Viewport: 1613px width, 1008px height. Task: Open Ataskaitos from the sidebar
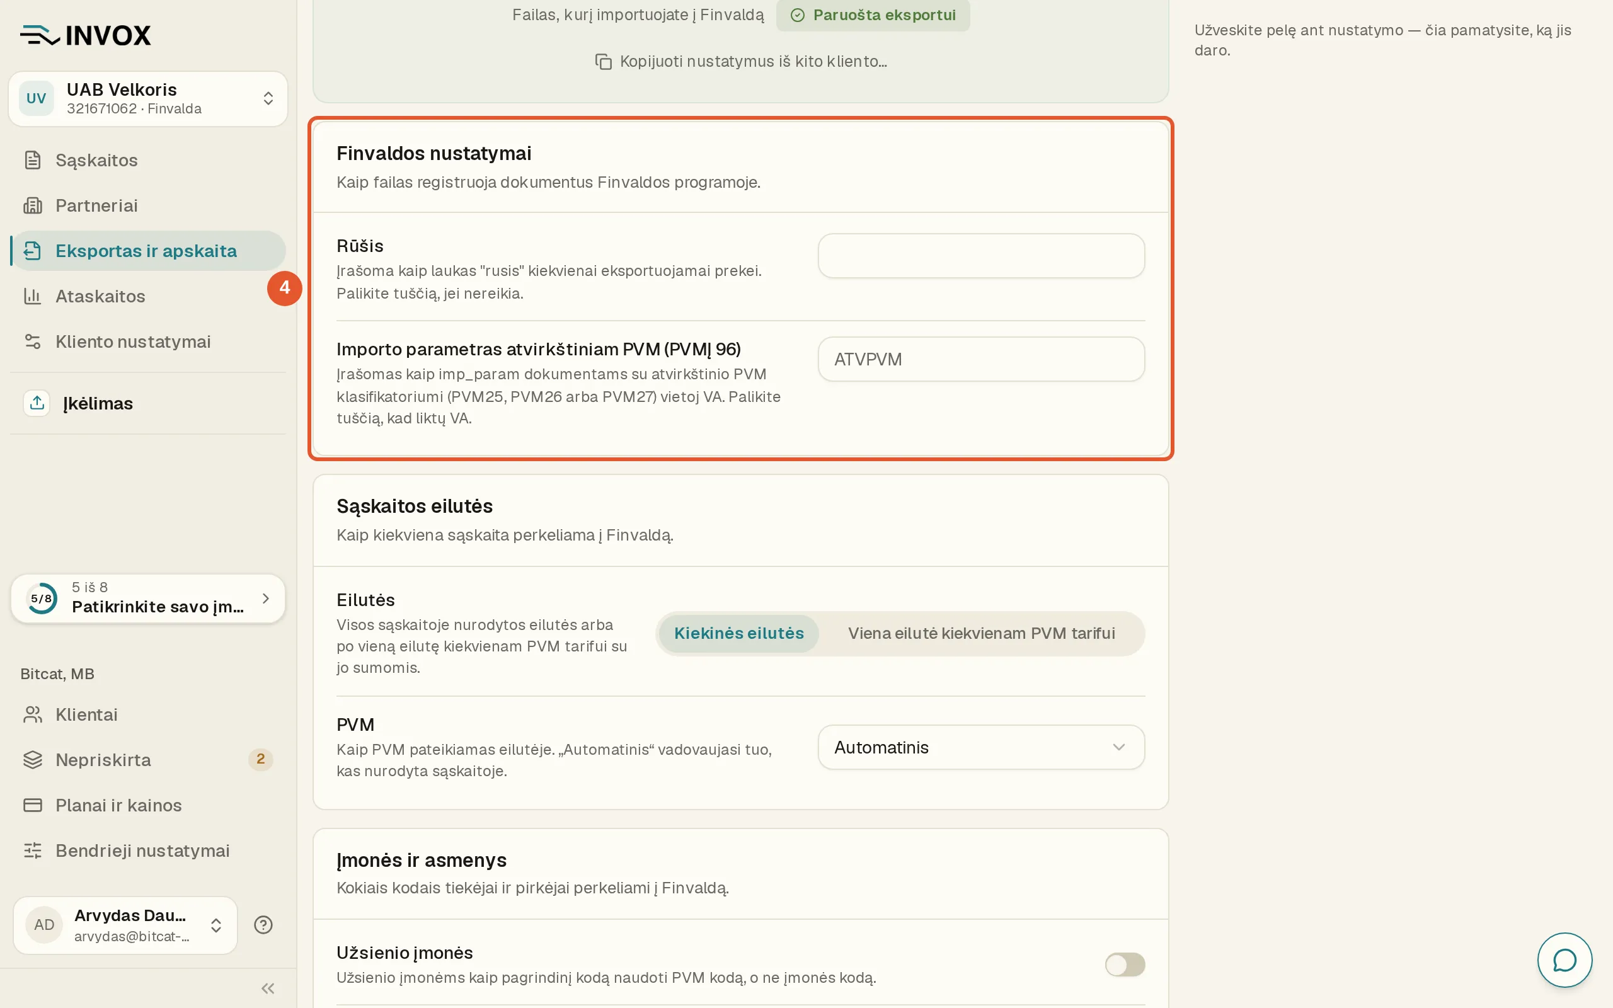[148, 296]
